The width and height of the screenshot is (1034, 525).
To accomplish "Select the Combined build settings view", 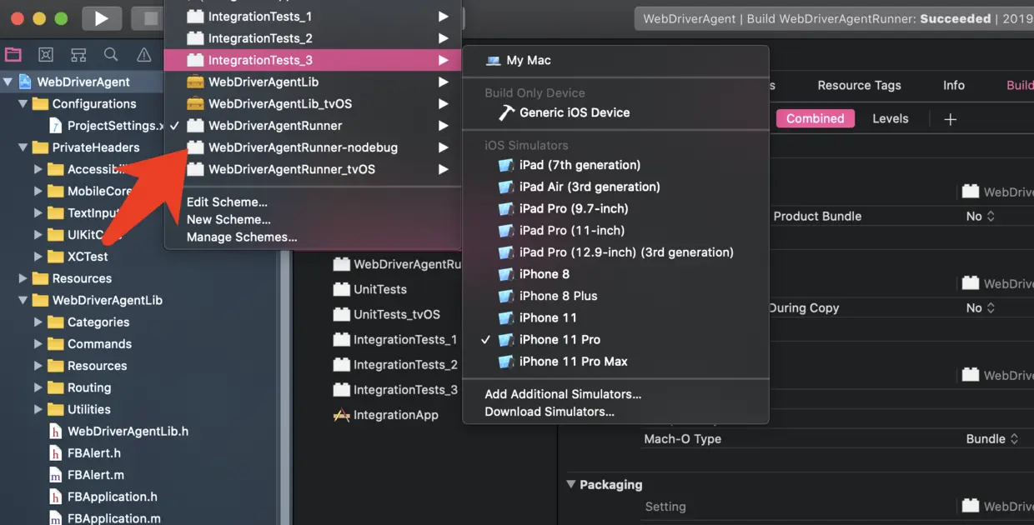I will [815, 118].
